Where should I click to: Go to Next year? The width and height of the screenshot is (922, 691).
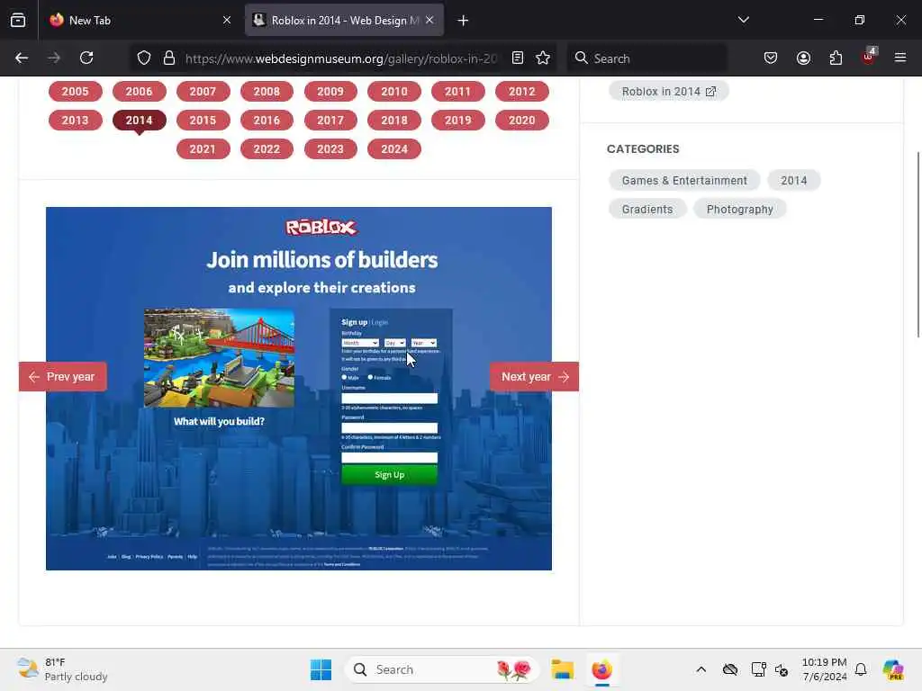(534, 377)
